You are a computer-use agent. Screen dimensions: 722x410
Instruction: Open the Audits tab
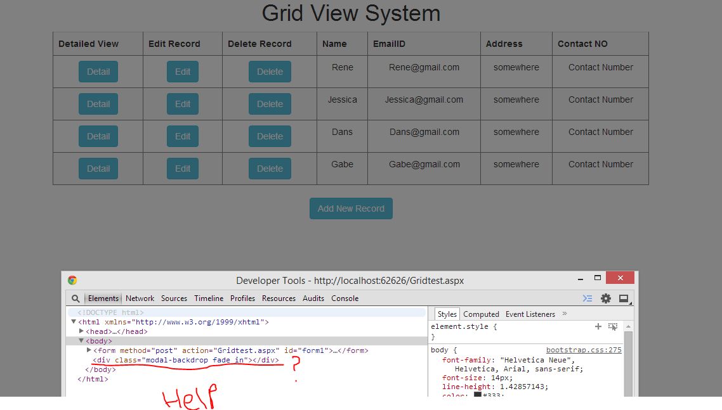pyautogui.click(x=313, y=298)
